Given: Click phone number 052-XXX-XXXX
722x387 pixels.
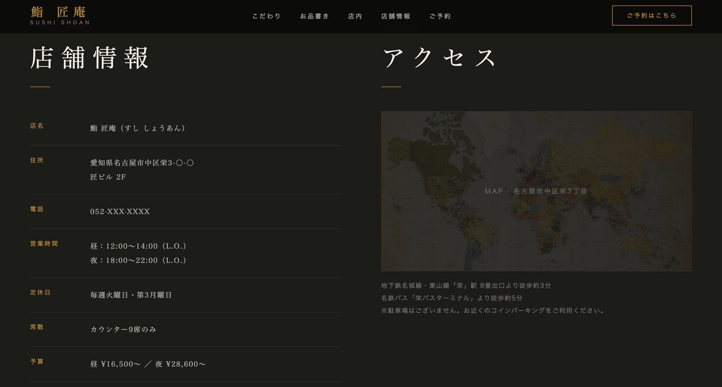Looking at the screenshot, I should [x=120, y=212].
